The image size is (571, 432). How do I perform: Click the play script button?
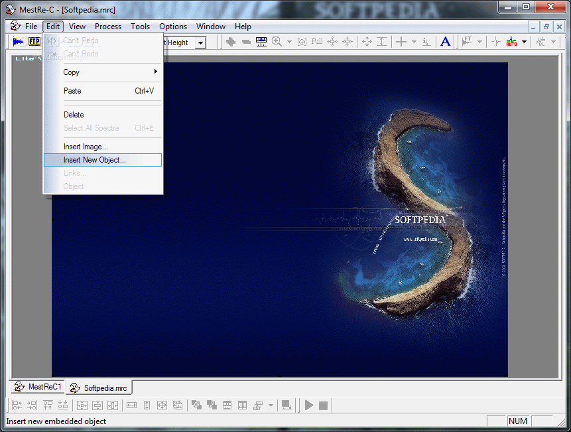coord(309,405)
